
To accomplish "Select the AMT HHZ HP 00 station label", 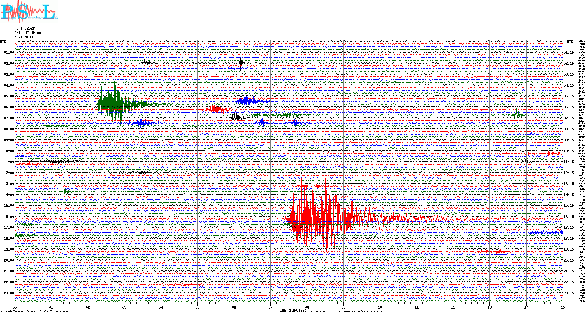I will point(28,33).
